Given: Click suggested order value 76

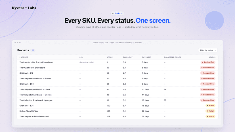Looking at the screenshot, I should 165,100.
